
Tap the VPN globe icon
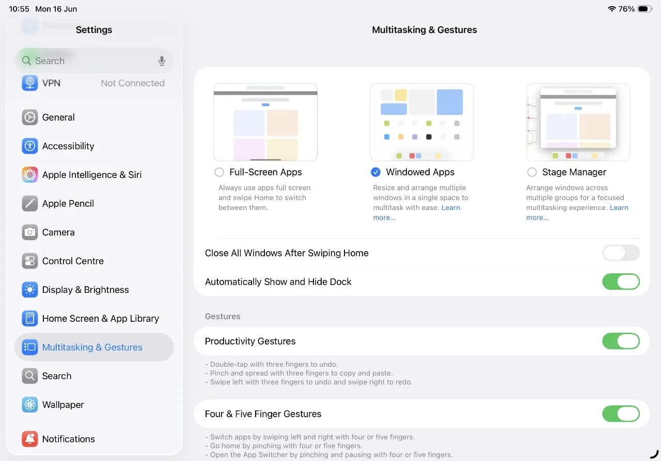[30, 83]
